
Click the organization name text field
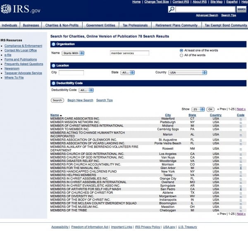tap(129, 53)
